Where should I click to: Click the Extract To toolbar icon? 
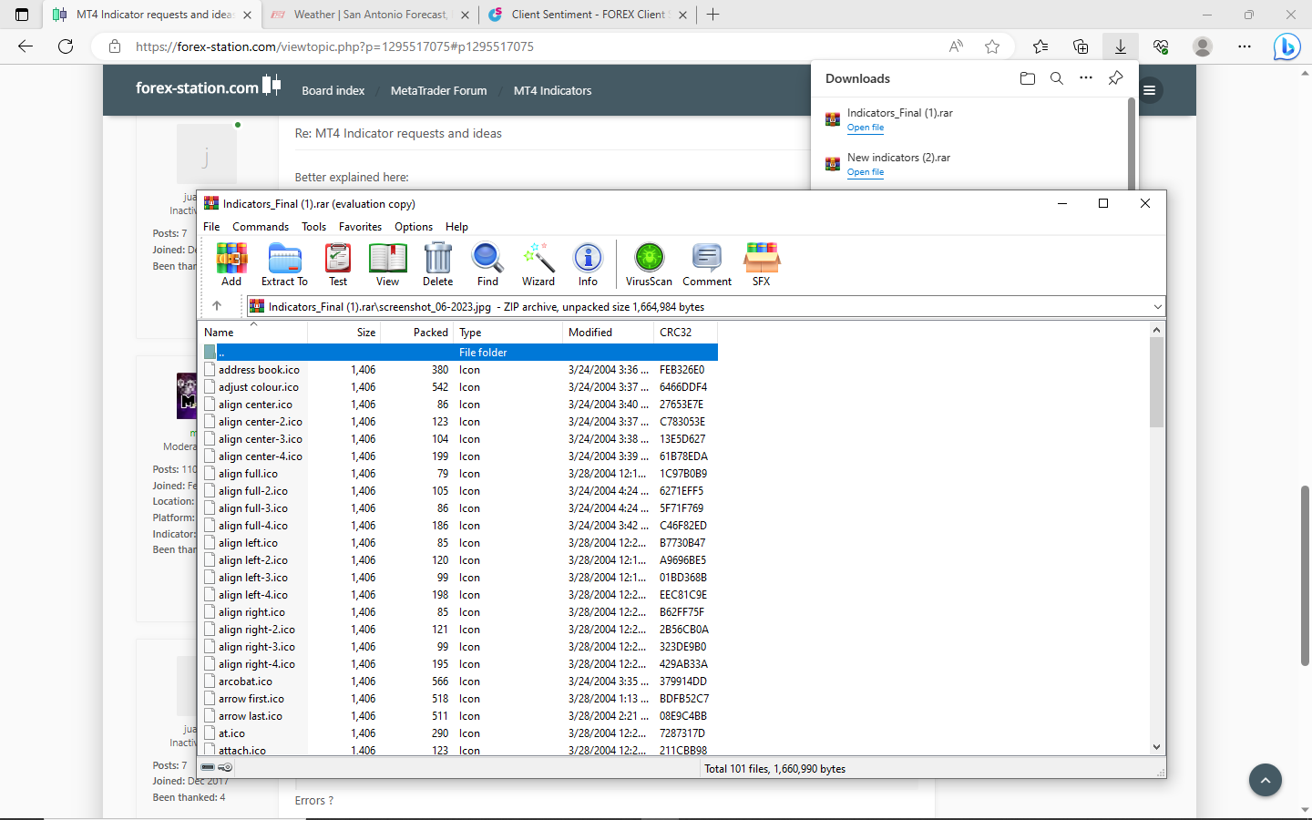(284, 264)
